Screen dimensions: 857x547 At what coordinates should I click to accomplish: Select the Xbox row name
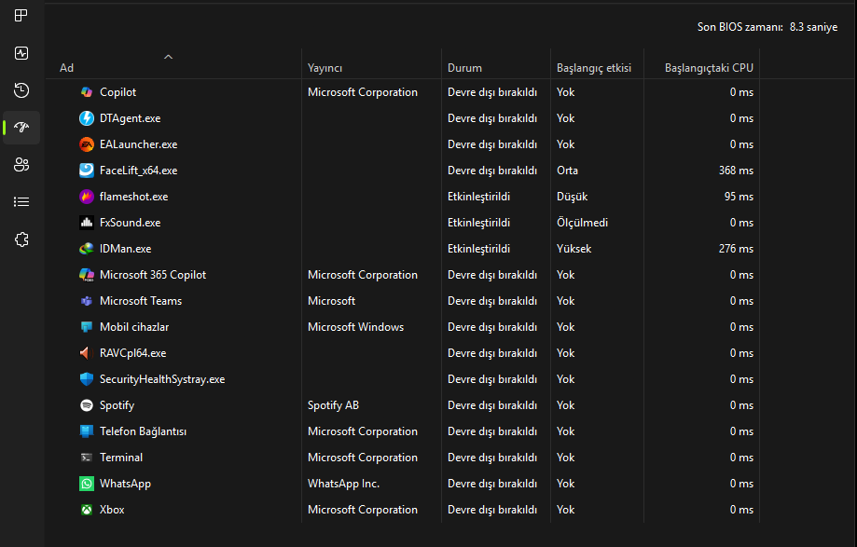pyautogui.click(x=112, y=510)
